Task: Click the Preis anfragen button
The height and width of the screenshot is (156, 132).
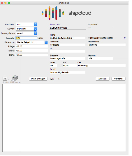Action: (38, 79)
